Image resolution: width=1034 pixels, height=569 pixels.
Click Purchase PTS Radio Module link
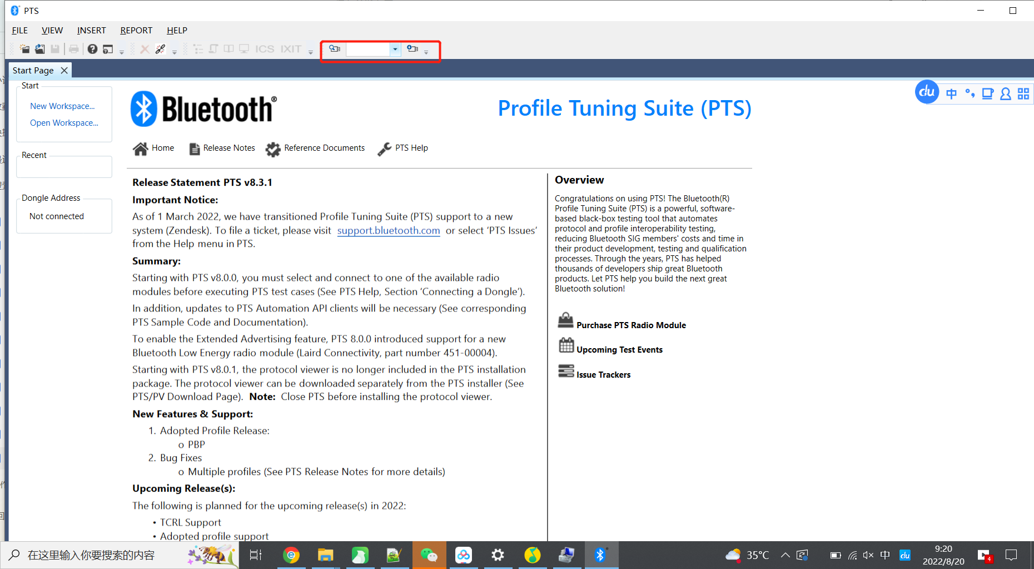click(x=631, y=325)
